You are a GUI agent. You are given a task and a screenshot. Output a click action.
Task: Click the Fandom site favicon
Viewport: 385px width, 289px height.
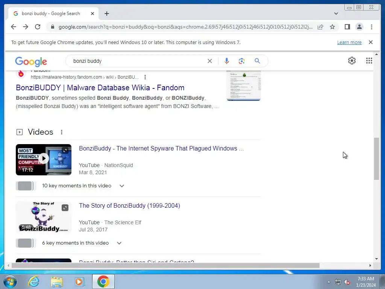(x=21, y=73)
